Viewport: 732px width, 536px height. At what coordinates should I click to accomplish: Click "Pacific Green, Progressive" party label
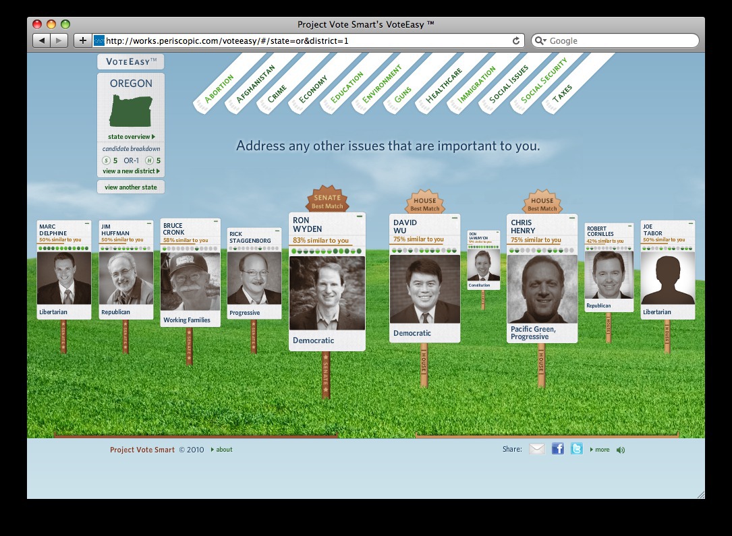(533, 332)
